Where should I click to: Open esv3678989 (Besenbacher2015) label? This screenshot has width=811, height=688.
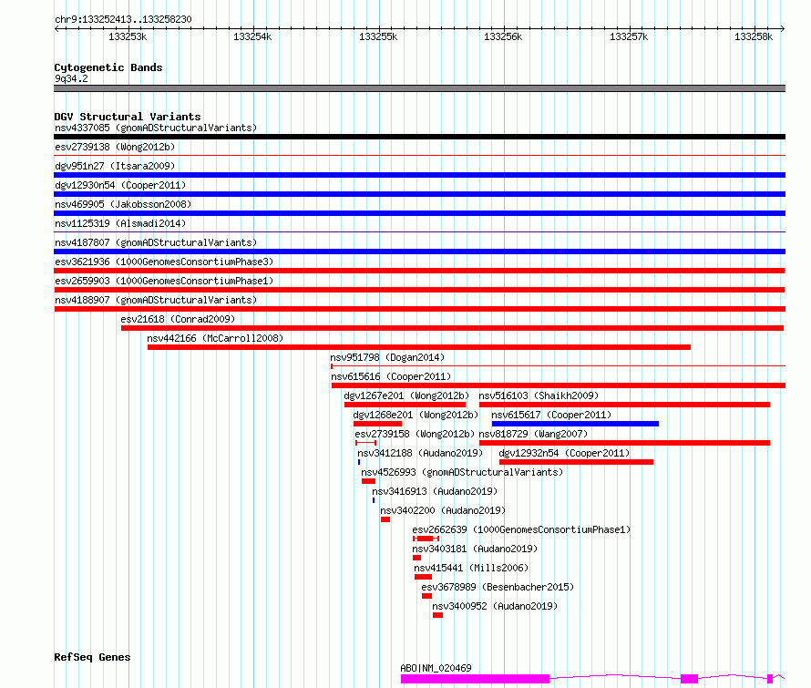pyautogui.click(x=498, y=587)
